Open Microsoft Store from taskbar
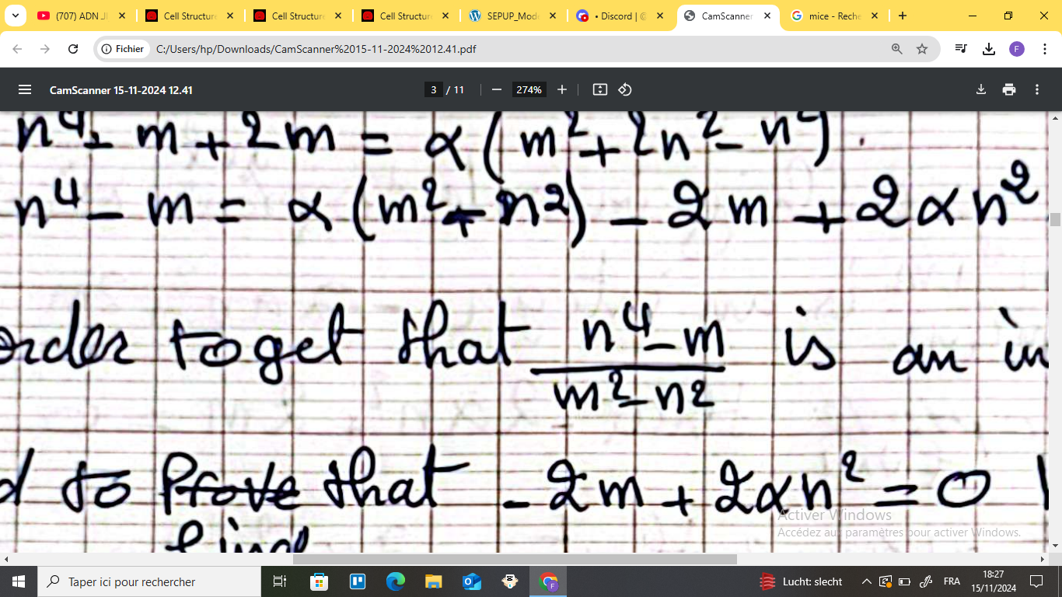This screenshot has height=597, width=1062. coord(319,581)
